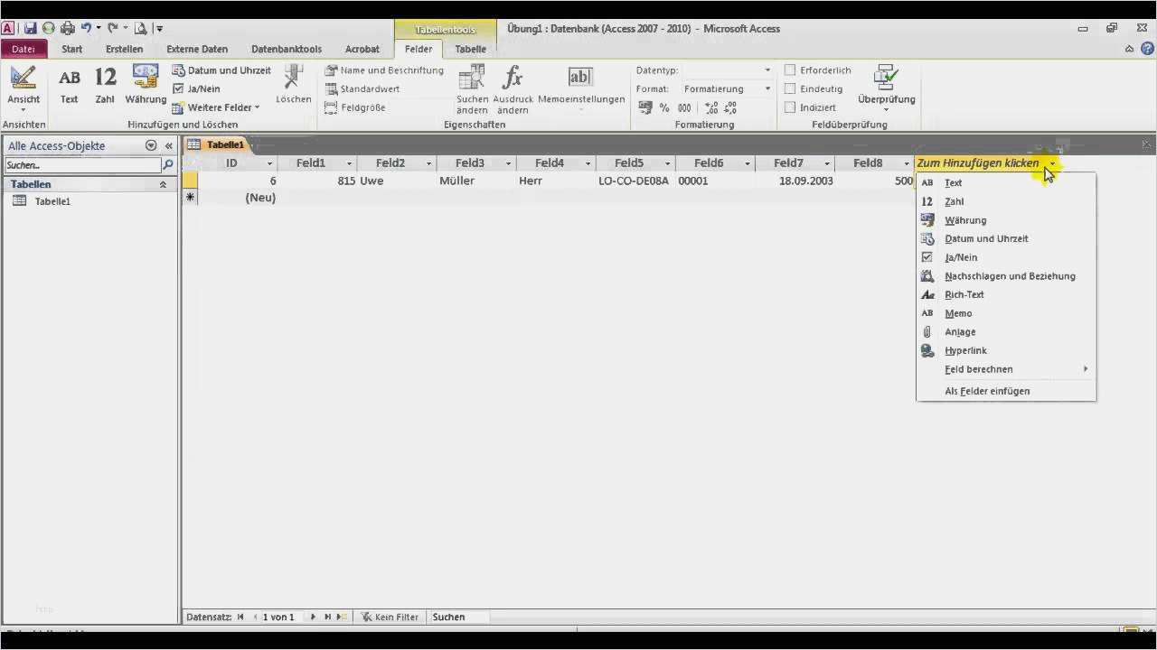This screenshot has height=650, width=1157.
Task: Select Hyperlink from the field type menu
Action: pyautogui.click(x=965, y=350)
